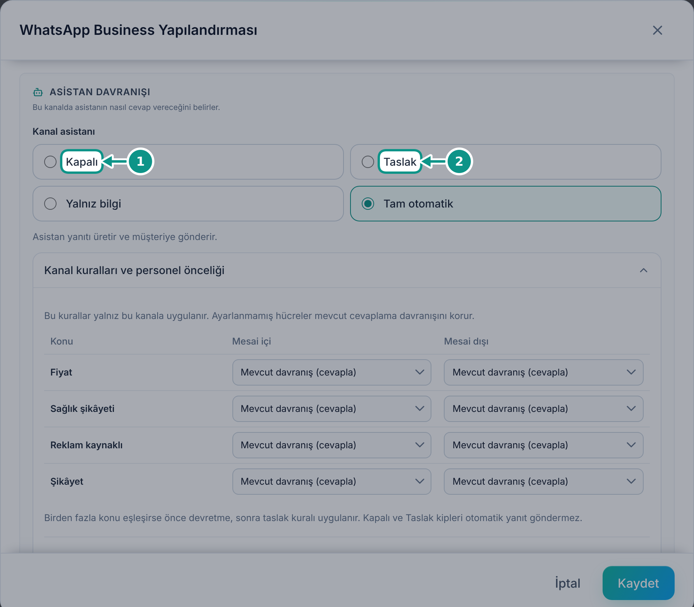Click the Kanal asistanı label
694x607 pixels.
coord(64,132)
